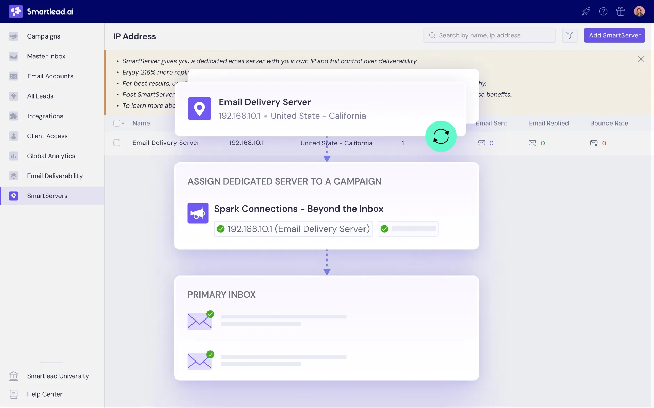Click the Master Inbox sidebar icon
Image resolution: width=654 pixels, height=408 pixels.
click(14, 56)
